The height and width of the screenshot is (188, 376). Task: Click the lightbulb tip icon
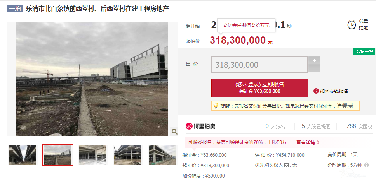[216, 106]
